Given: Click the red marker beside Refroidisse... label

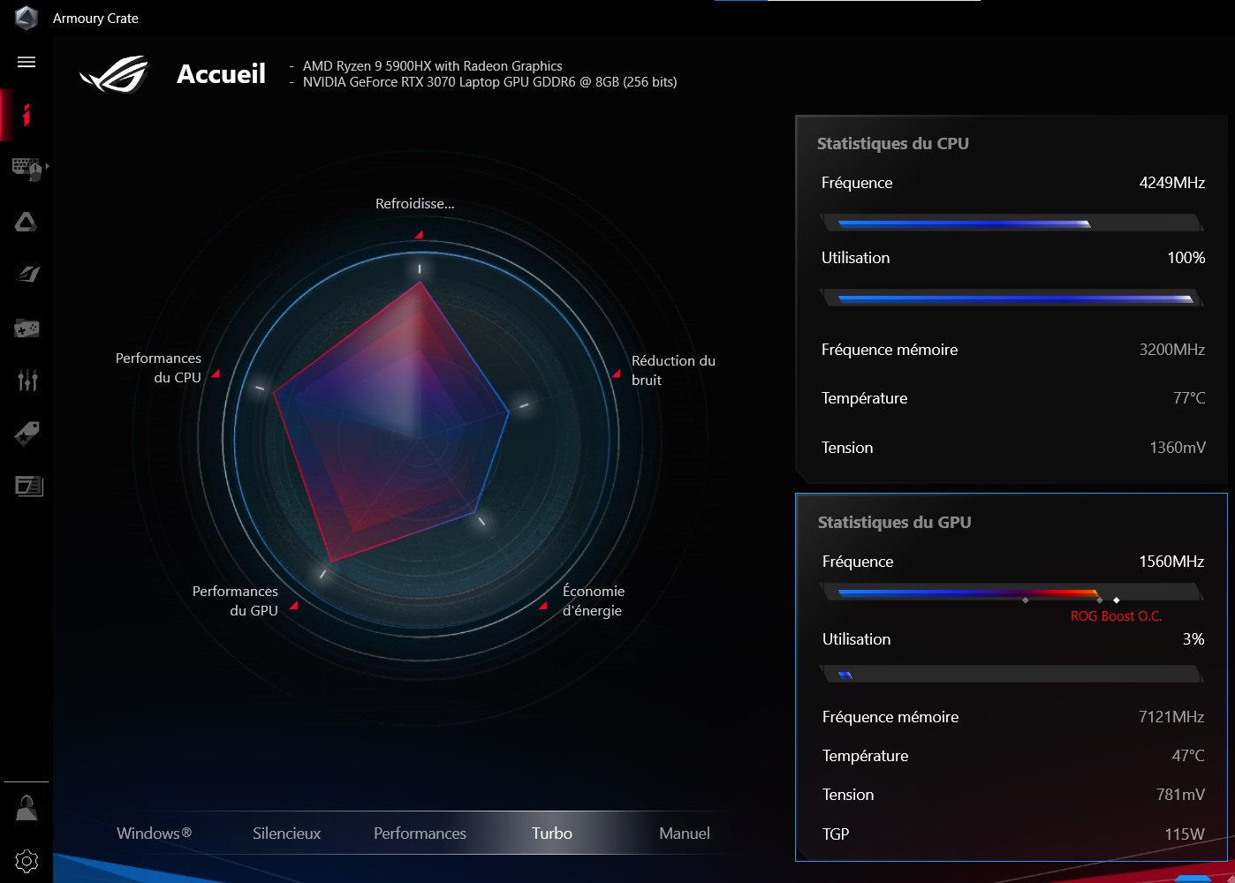Looking at the screenshot, I should coord(419,235).
